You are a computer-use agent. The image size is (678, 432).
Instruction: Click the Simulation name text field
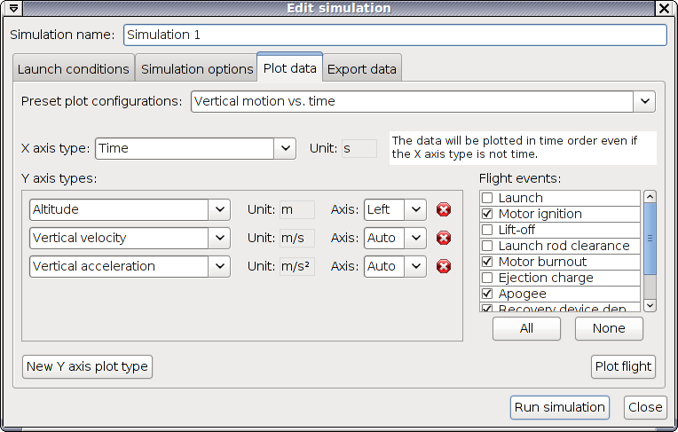[394, 35]
